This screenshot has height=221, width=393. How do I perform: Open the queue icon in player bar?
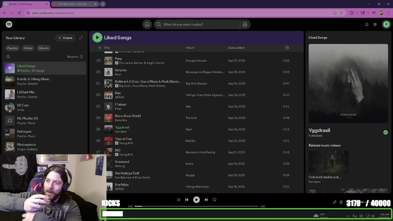(x=341, y=202)
